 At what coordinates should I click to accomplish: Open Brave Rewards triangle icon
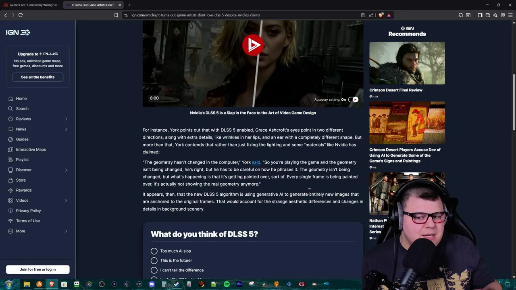[389, 15]
